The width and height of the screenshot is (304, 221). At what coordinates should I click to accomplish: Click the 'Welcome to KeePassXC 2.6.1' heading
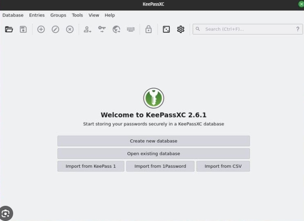click(153, 115)
